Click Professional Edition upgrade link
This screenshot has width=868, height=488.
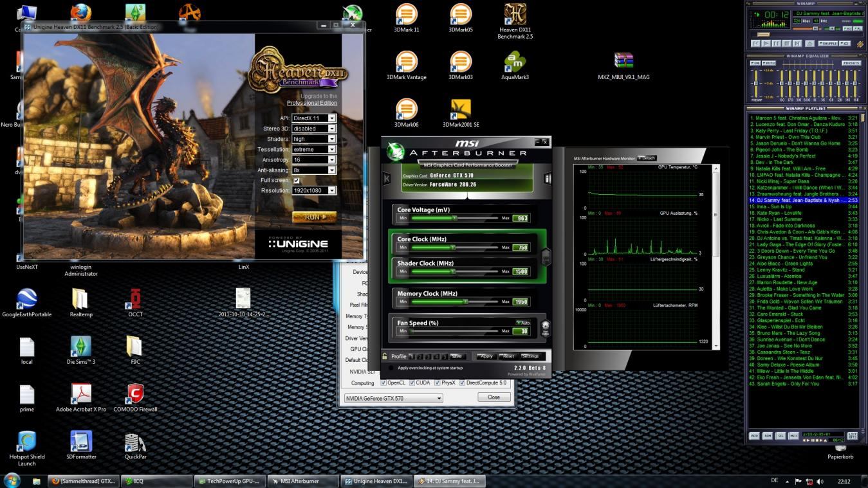pos(312,103)
